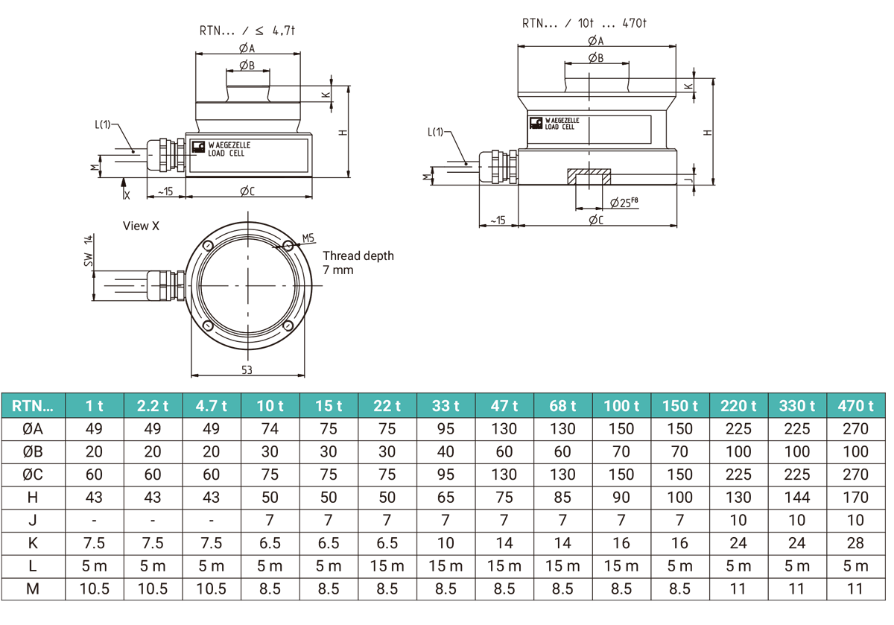The height and width of the screenshot is (625, 894).
Task: Click the "View X" drawing label
Action: [141, 225]
